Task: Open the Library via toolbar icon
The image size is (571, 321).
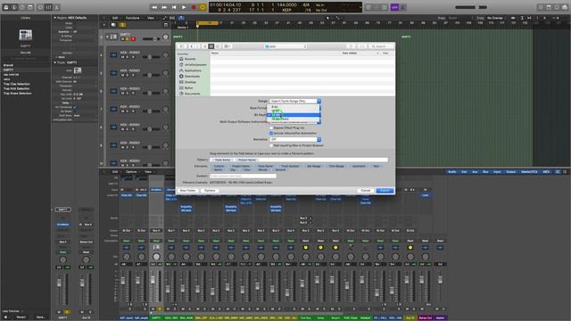Action: 6,7
